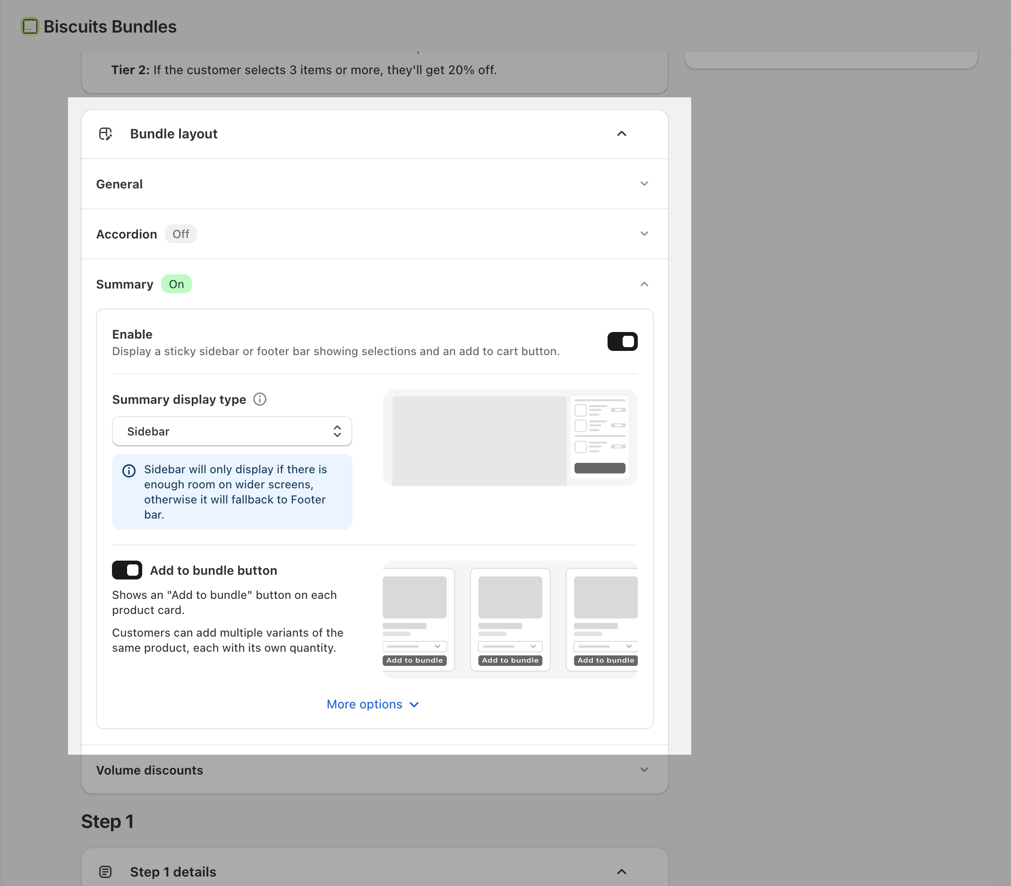Expand the General section
The height and width of the screenshot is (886, 1011).
coord(375,184)
